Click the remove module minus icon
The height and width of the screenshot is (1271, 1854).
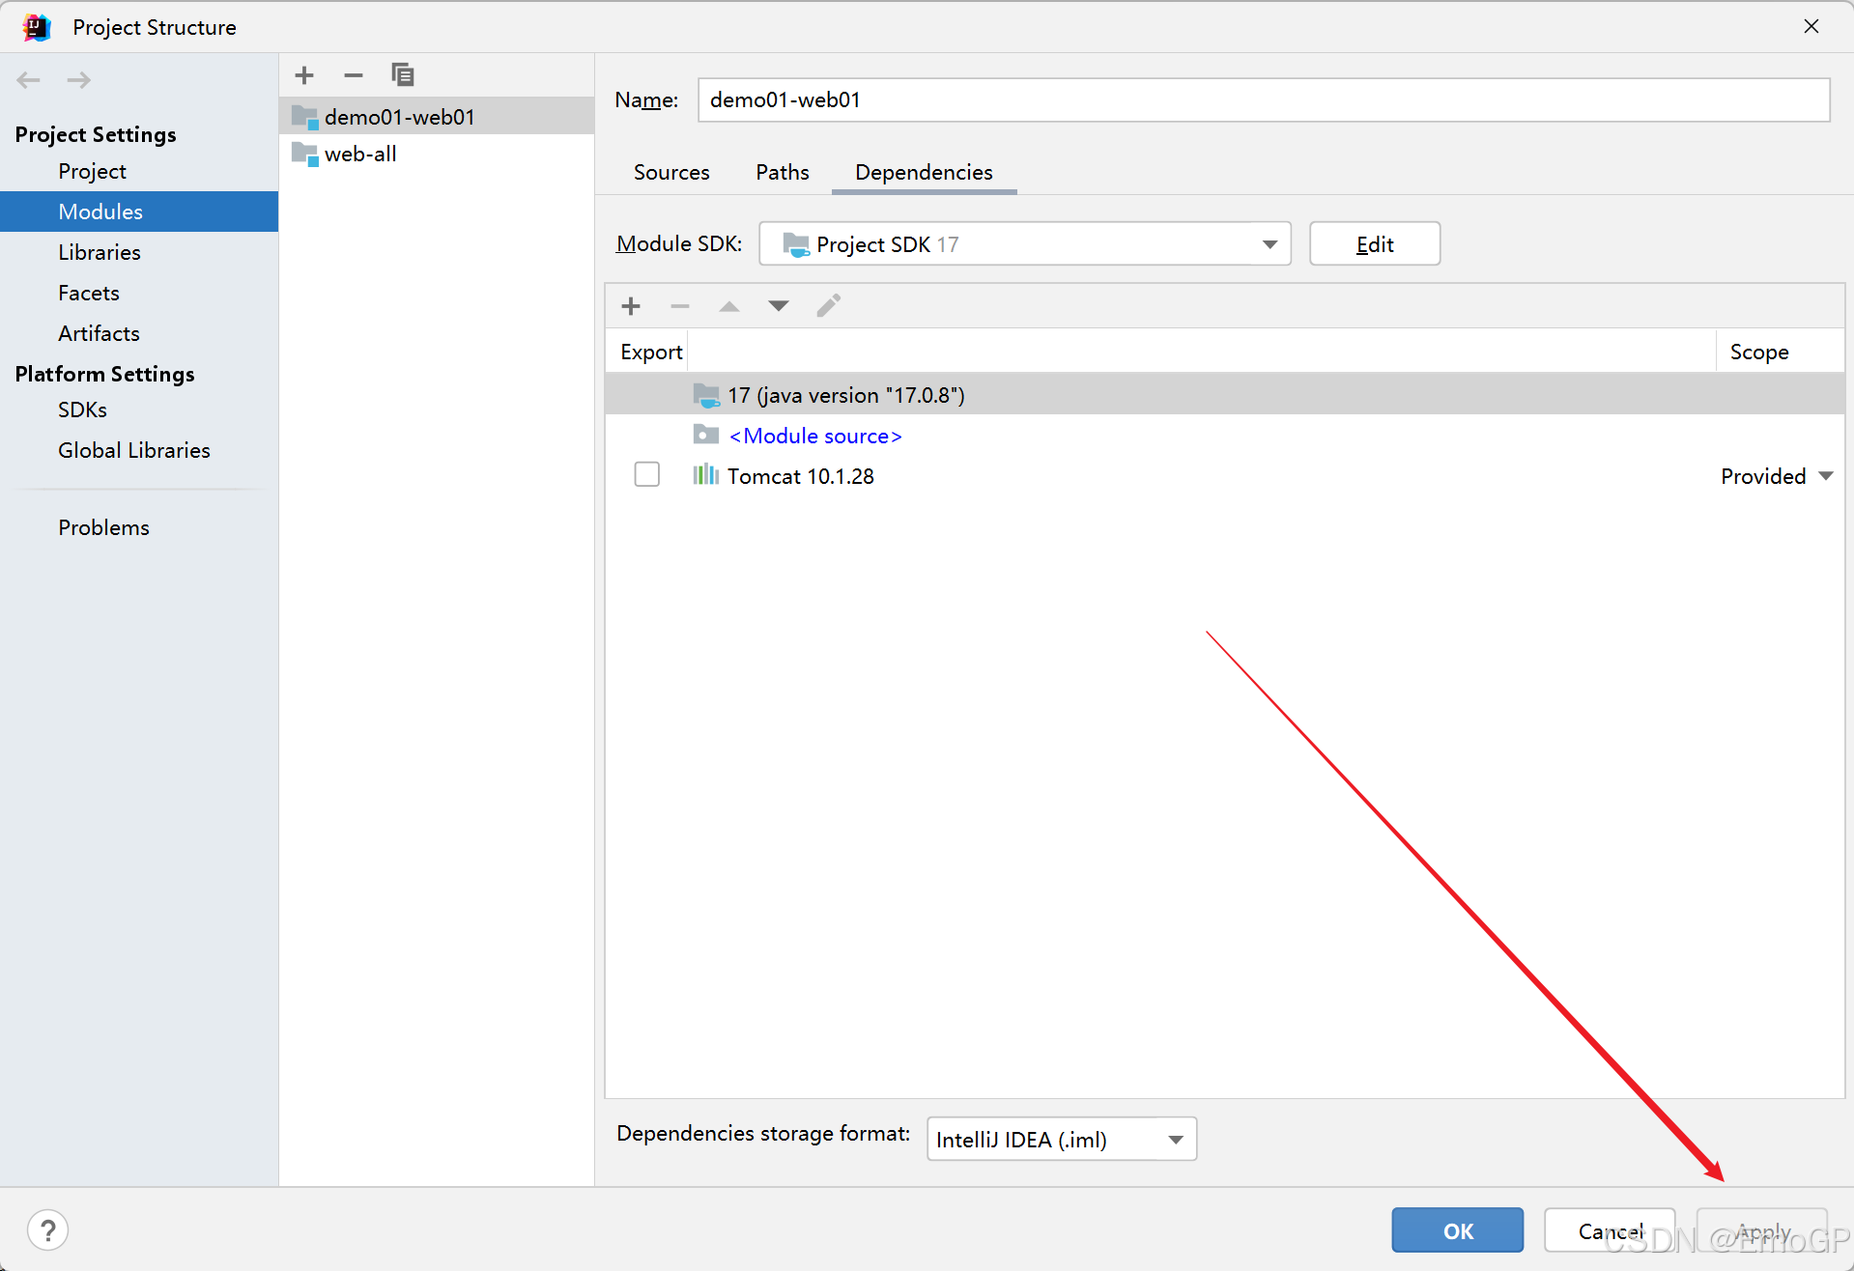[x=354, y=75]
